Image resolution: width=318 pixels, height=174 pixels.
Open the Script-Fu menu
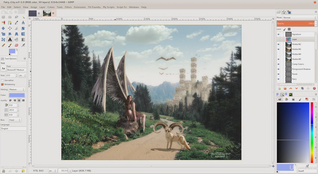point(121,7)
